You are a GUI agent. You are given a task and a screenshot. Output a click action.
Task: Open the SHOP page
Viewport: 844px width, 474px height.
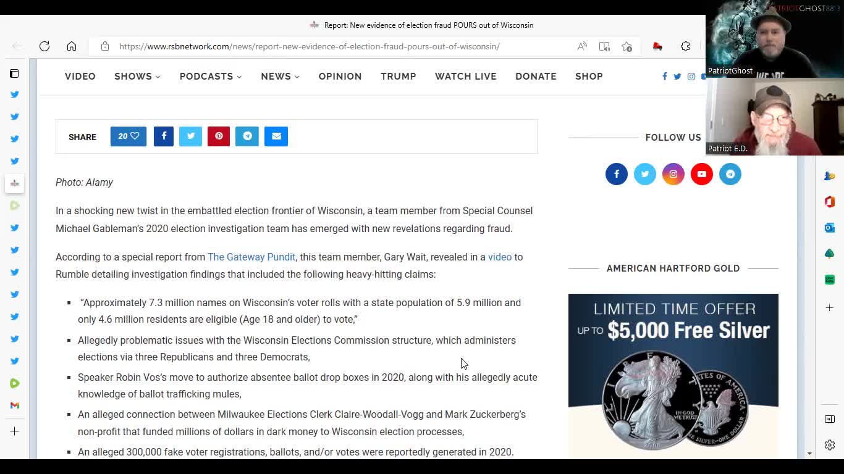pos(589,77)
